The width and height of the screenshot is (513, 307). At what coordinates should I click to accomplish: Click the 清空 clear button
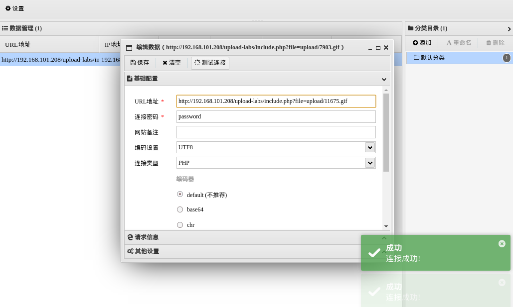point(172,63)
